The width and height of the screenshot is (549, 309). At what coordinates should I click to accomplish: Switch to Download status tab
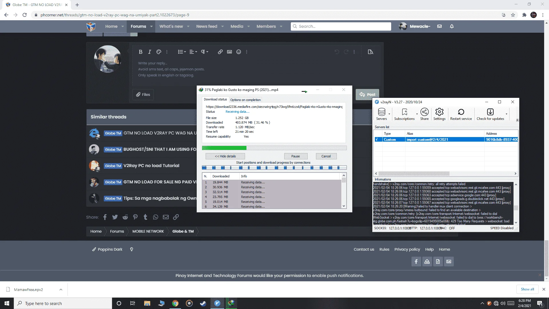[x=215, y=99]
